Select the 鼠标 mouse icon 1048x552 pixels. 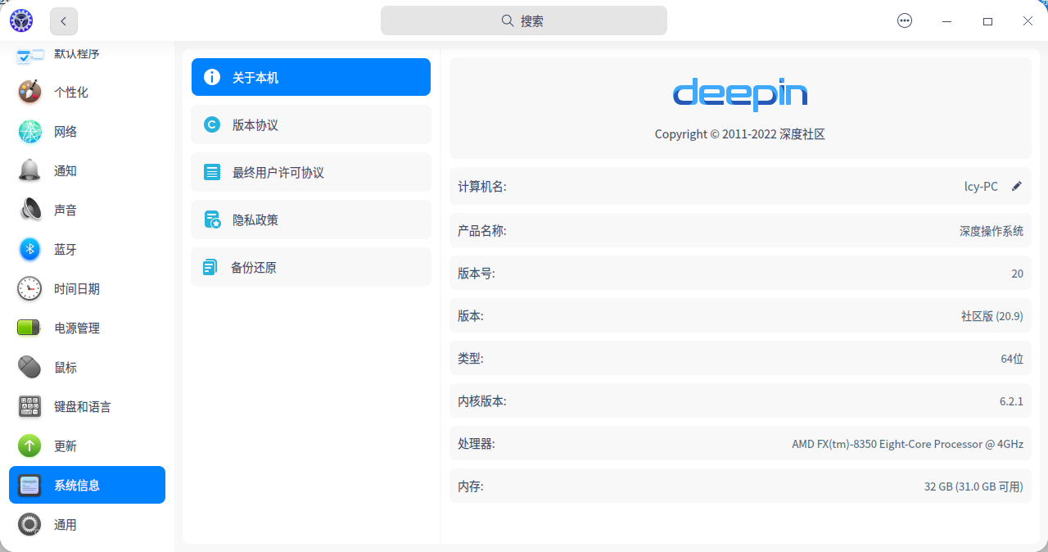(30, 368)
